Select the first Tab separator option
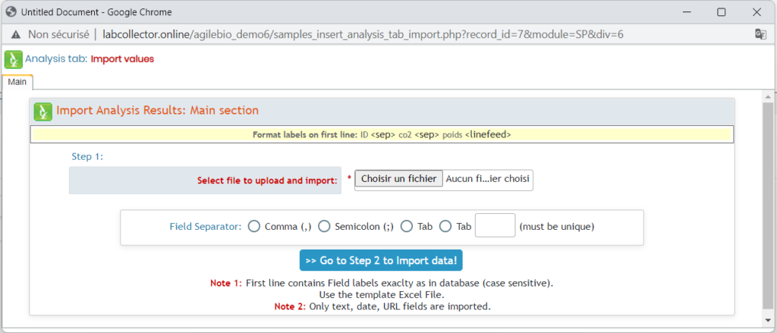The image size is (777, 333). point(407,227)
